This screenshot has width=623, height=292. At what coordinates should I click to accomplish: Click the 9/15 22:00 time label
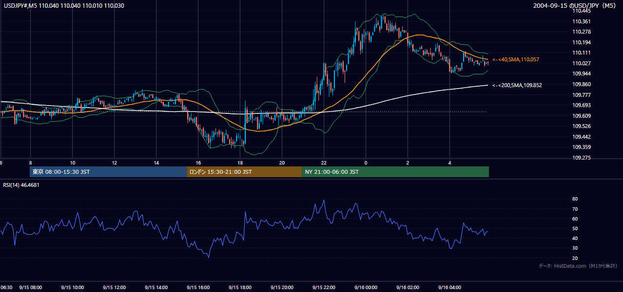click(324, 287)
